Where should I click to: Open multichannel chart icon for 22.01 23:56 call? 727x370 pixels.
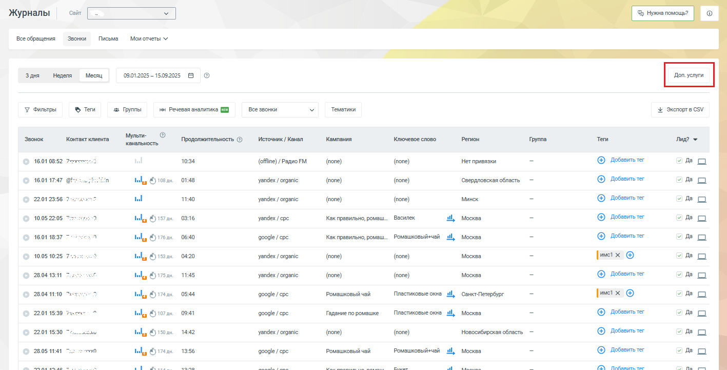(139, 199)
